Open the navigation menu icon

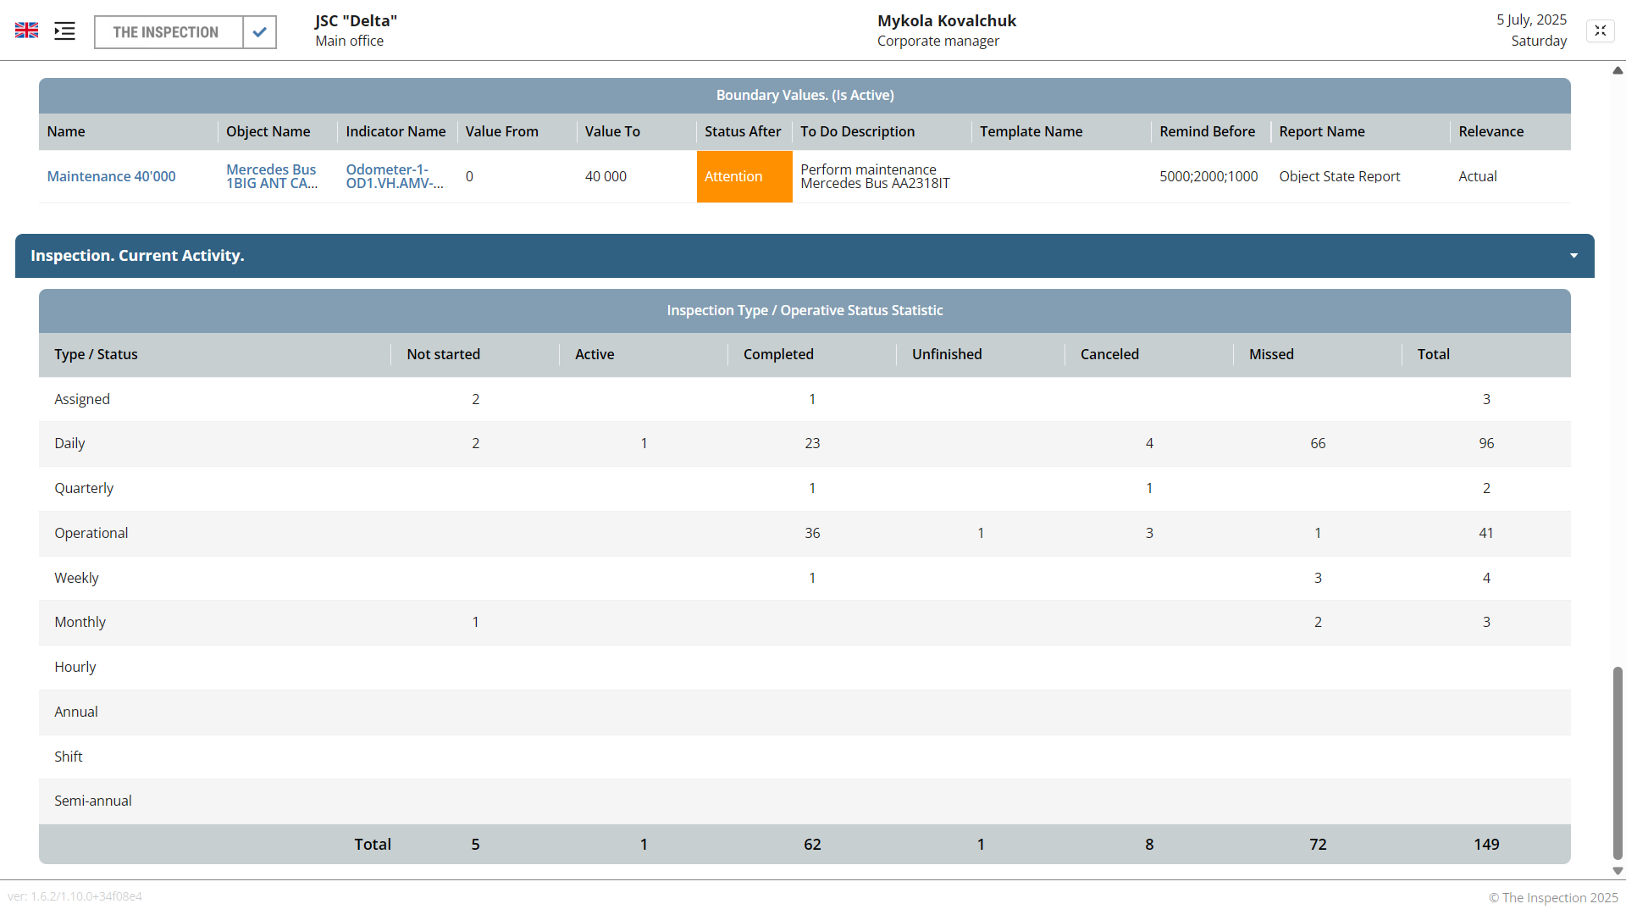(x=64, y=30)
